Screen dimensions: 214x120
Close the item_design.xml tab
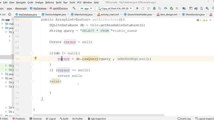click(x=179, y=14)
